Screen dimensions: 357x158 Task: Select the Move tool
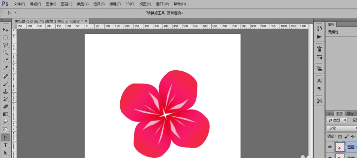(5, 30)
